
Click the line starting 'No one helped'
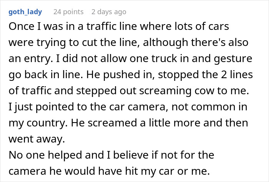tap(111, 155)
